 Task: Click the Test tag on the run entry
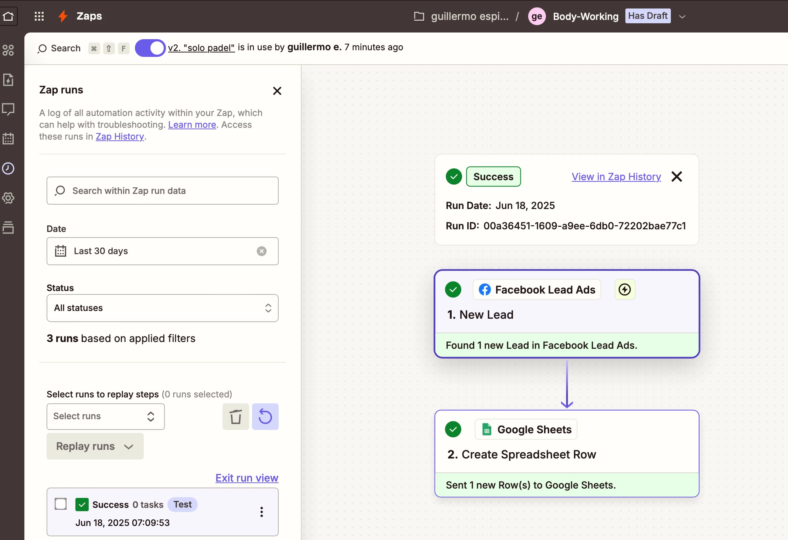coord(183,505)
